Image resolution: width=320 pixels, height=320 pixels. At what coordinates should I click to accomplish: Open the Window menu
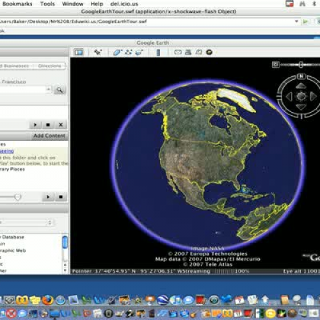point(73,4)
